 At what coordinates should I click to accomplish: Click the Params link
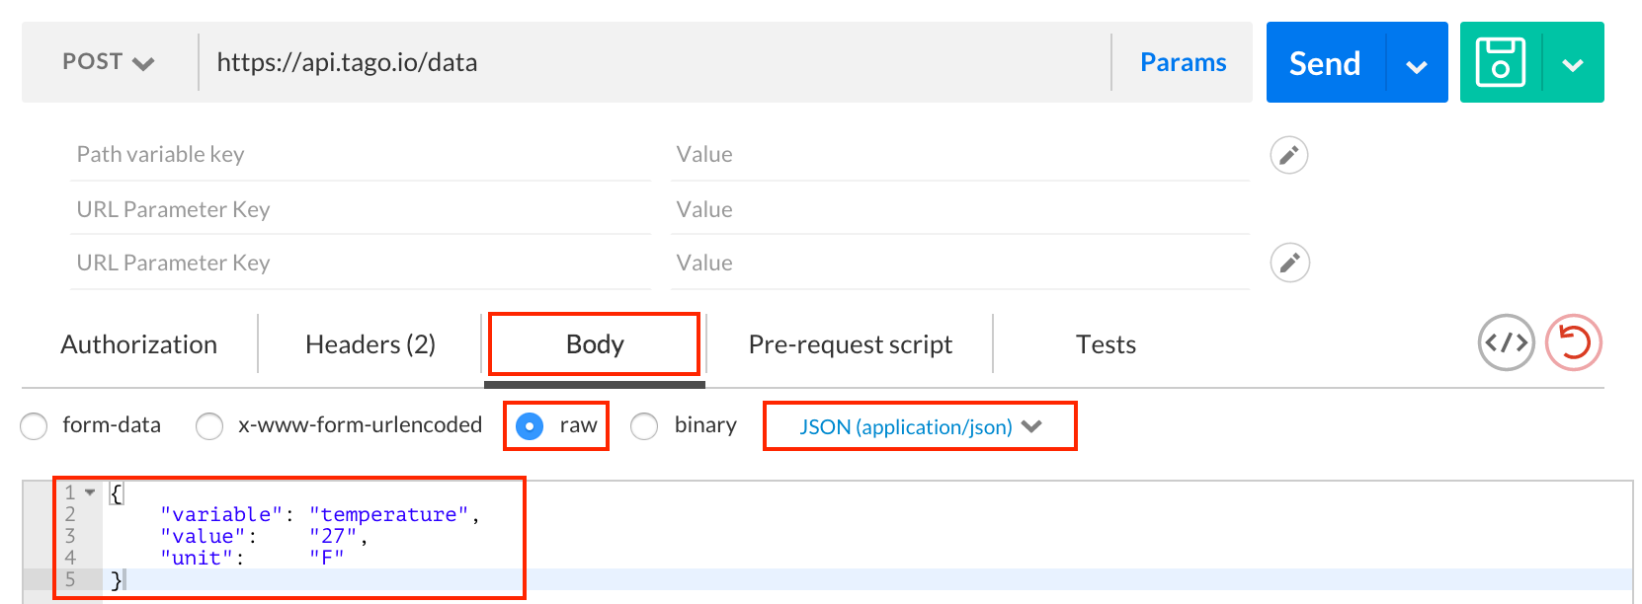1184,62
